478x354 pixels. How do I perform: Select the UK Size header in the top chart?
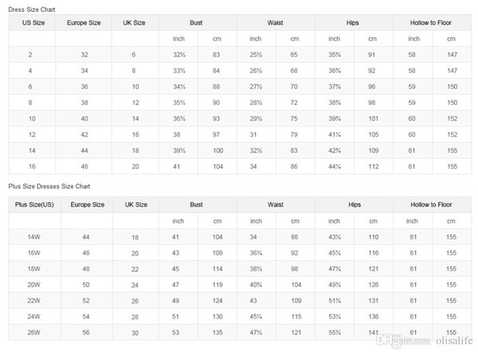point(134,23)
